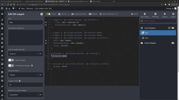Click the page vertical scrollbar

tap(178, 40)
